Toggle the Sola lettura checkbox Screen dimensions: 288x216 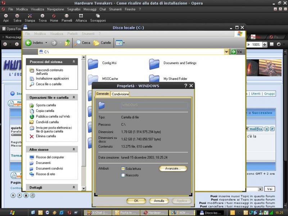(x=123, y=168)
